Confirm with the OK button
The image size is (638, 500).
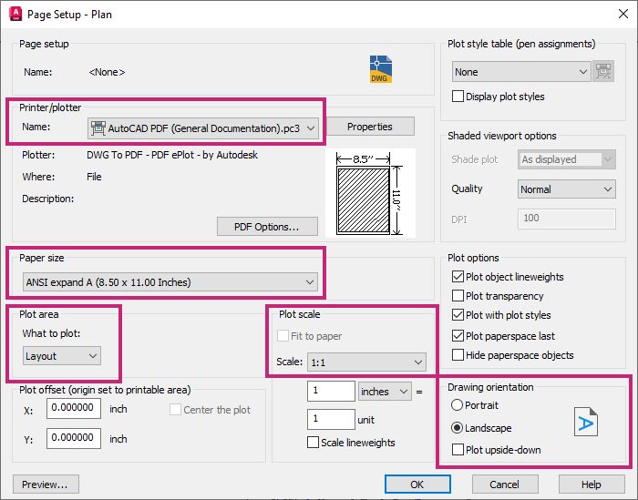tap(417, 485)
